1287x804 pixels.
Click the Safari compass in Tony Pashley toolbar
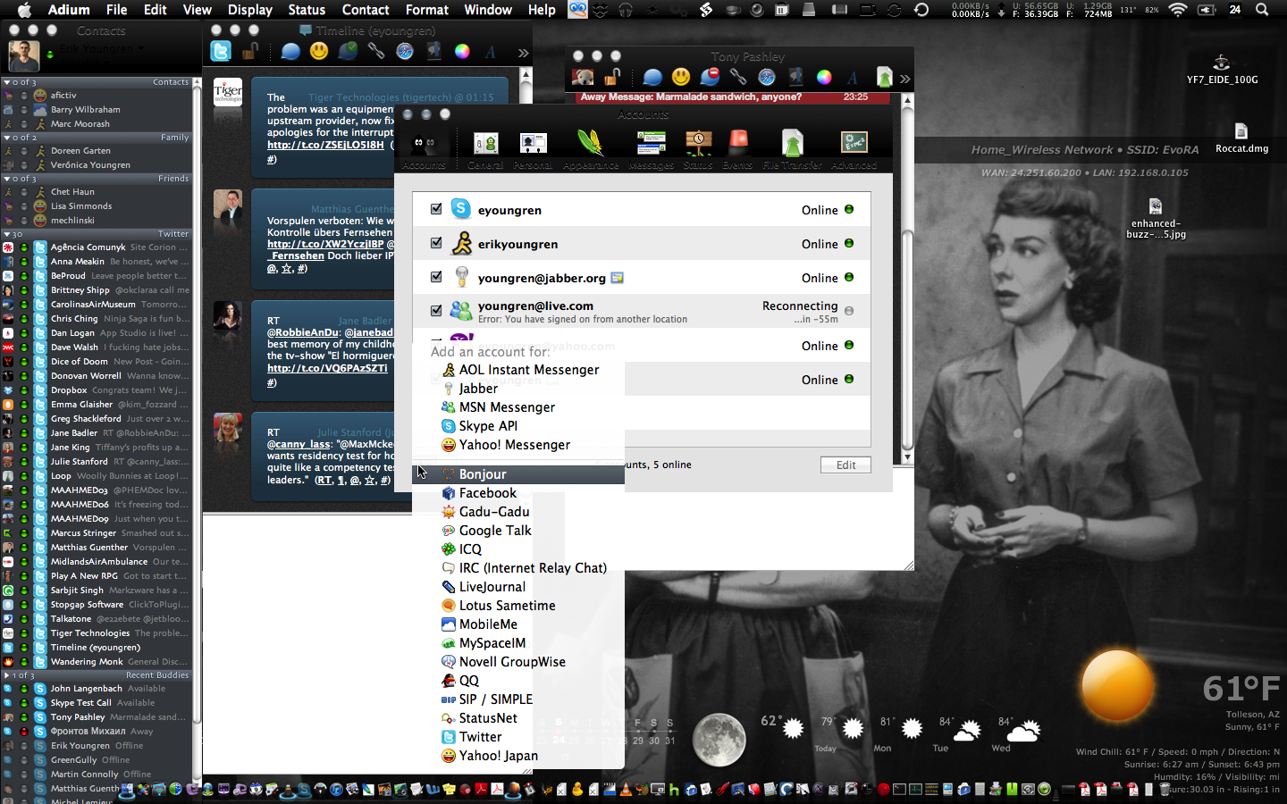767,78
